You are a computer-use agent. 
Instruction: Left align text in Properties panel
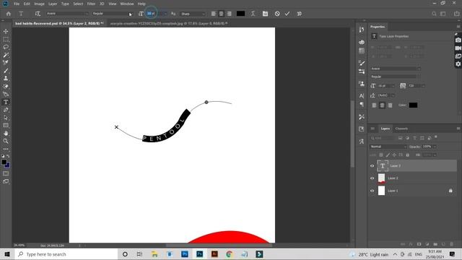(374, 105)
